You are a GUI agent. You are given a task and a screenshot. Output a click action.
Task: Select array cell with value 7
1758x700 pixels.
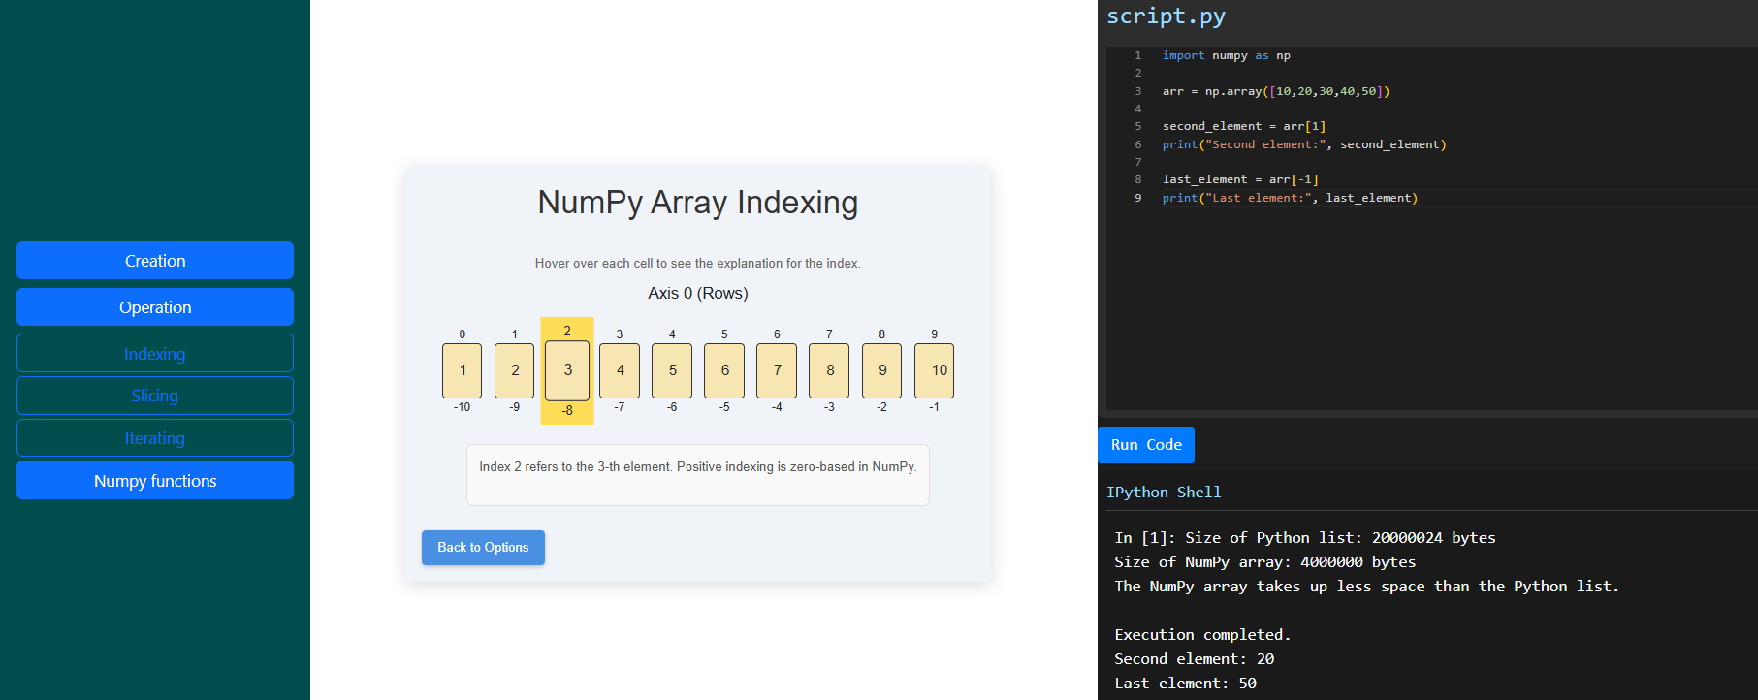tap(777, 370)
